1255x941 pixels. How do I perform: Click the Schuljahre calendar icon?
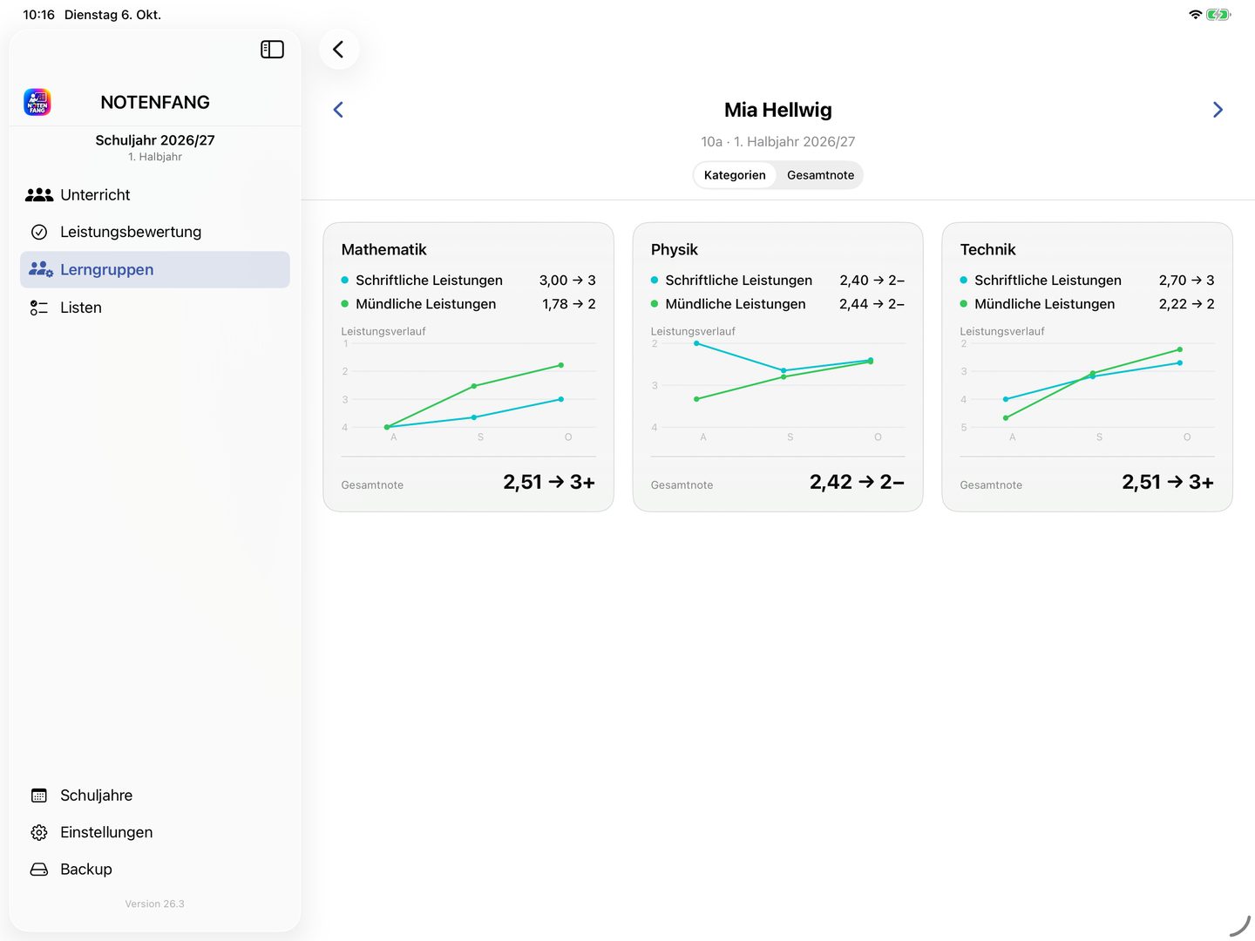[39, 795]
